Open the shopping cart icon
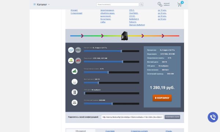Image resolution: width=220 pixels, height=132 pixels. [x=180, y=4]
